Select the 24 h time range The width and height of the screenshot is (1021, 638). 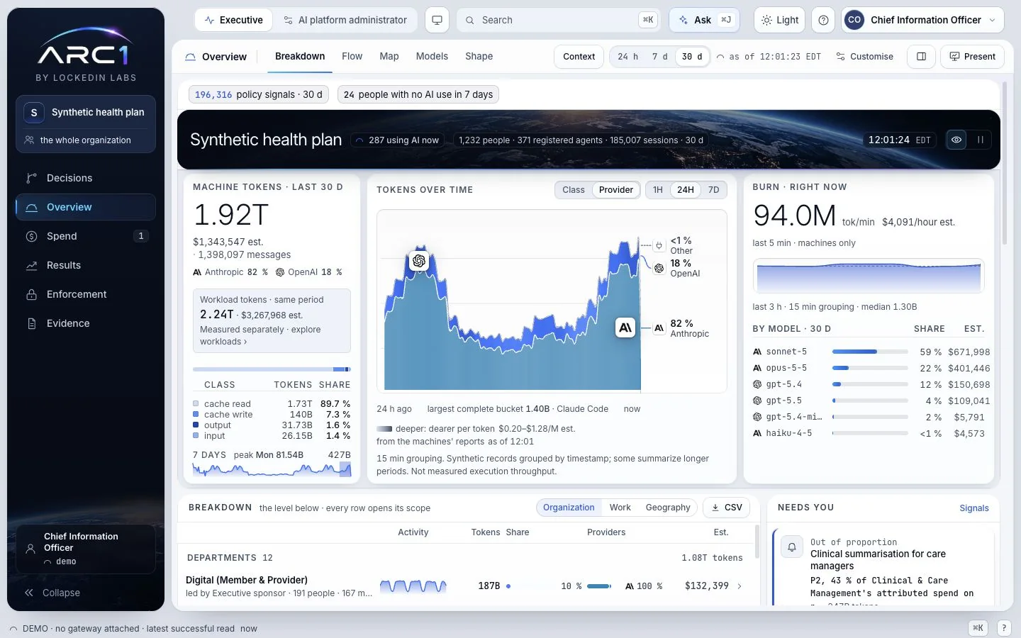point(627,57)
